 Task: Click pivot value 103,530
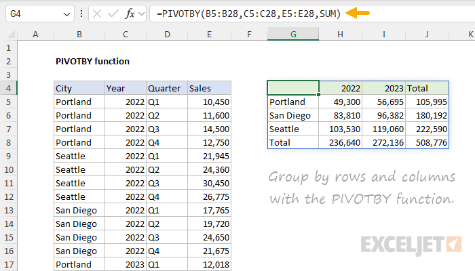[x=341, y=129]
